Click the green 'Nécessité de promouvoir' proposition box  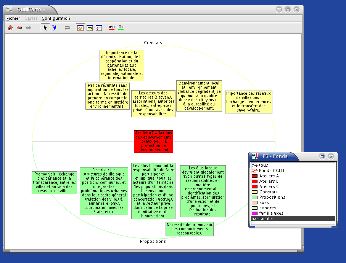189,229
